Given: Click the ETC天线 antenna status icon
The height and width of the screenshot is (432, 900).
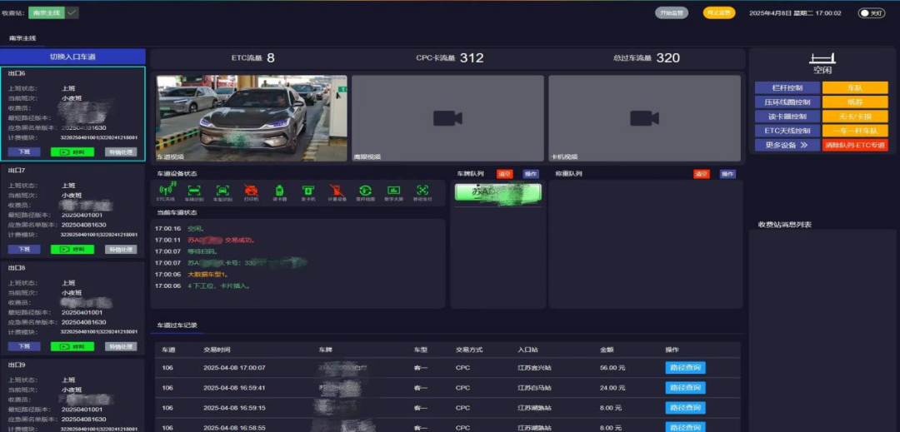Looking at the screenshot, I should coord(166,191).
